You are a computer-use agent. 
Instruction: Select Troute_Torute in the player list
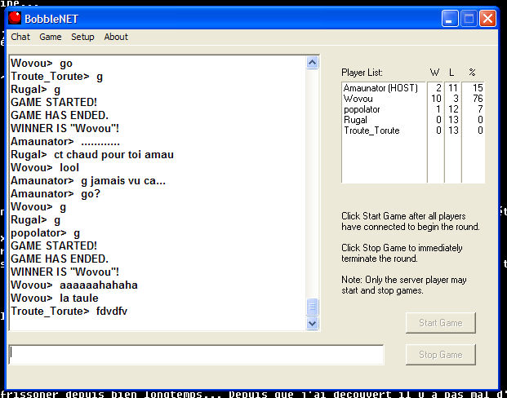click(371, 130)
